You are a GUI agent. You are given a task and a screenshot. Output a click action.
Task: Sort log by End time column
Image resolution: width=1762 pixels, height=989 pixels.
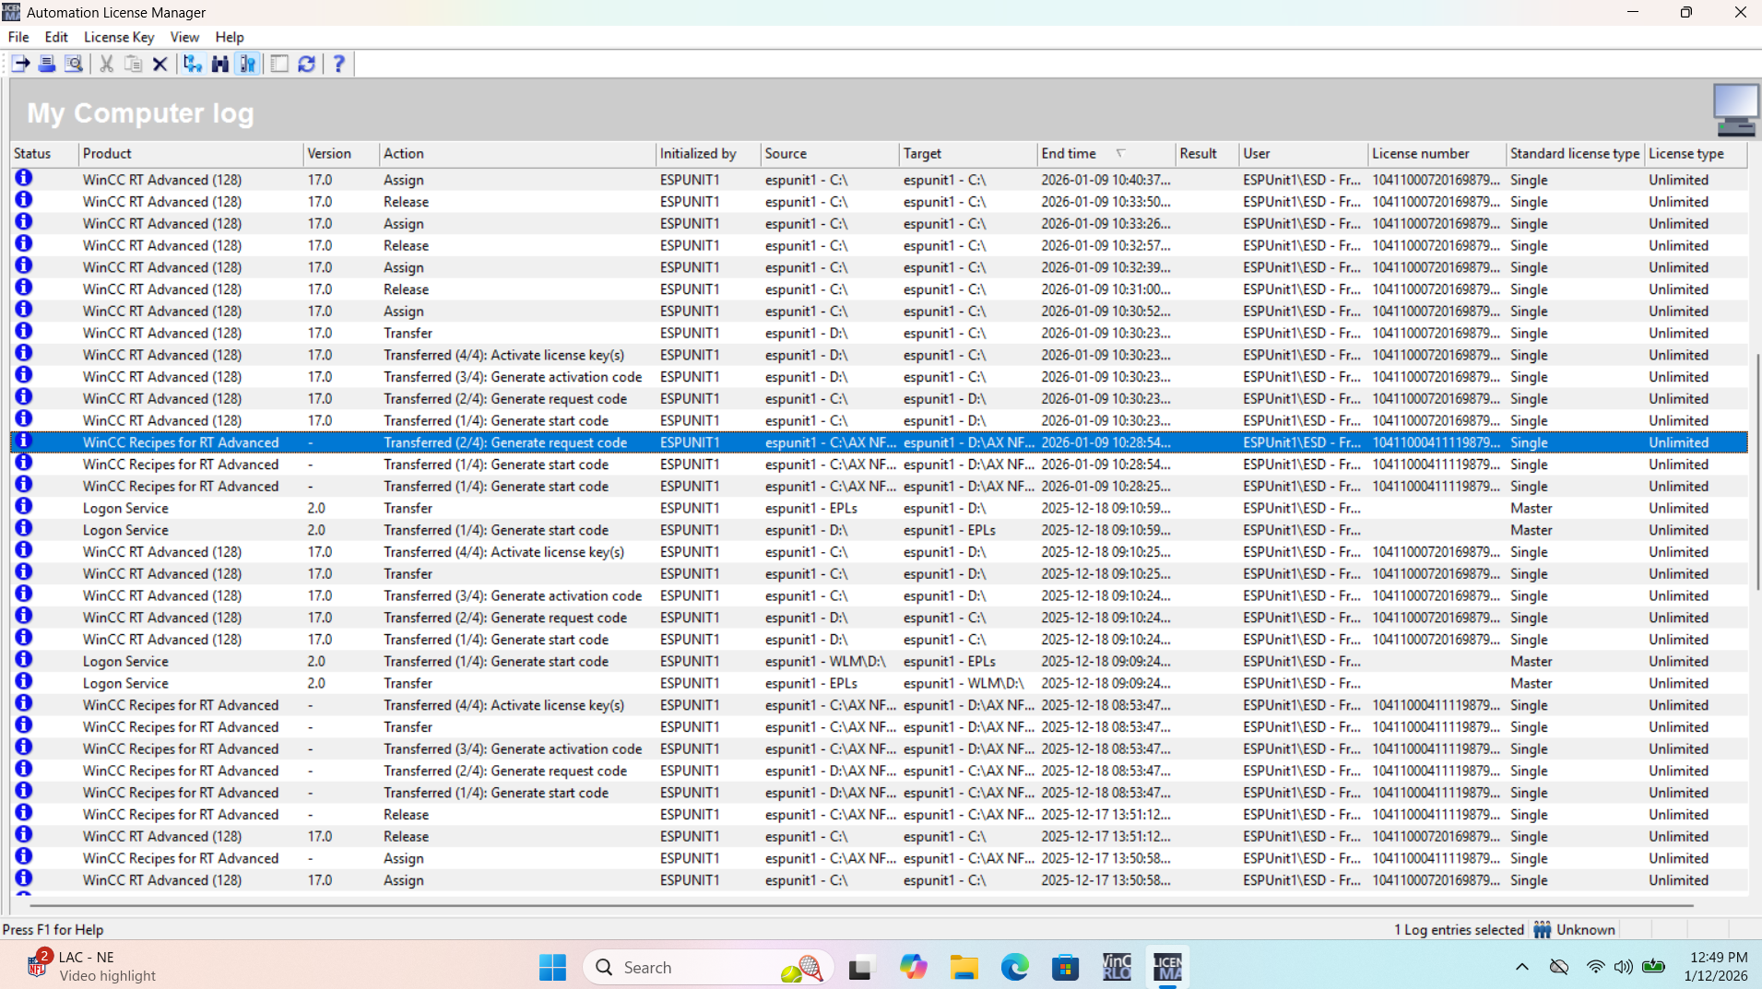click(1070, 154)
